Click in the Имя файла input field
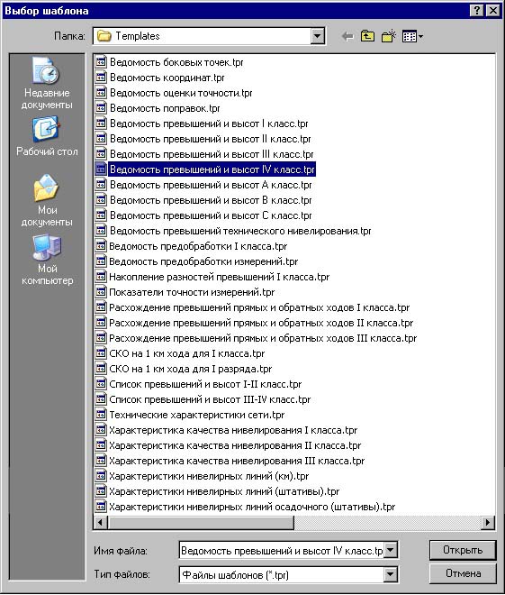The width and height of the screenshot is (505, 595). pyautogui.click(x=282, y=550)
